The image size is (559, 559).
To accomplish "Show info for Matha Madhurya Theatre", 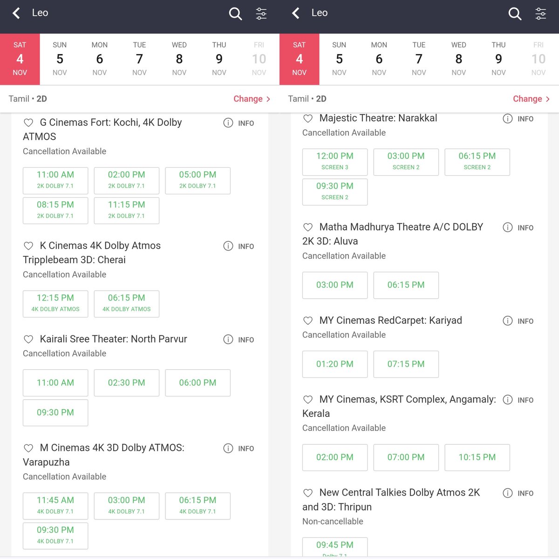I will 518,227.
